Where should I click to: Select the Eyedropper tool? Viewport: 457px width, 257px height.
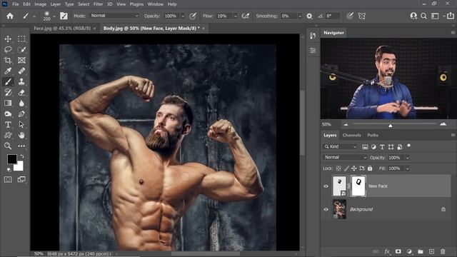tap(8, 71)
